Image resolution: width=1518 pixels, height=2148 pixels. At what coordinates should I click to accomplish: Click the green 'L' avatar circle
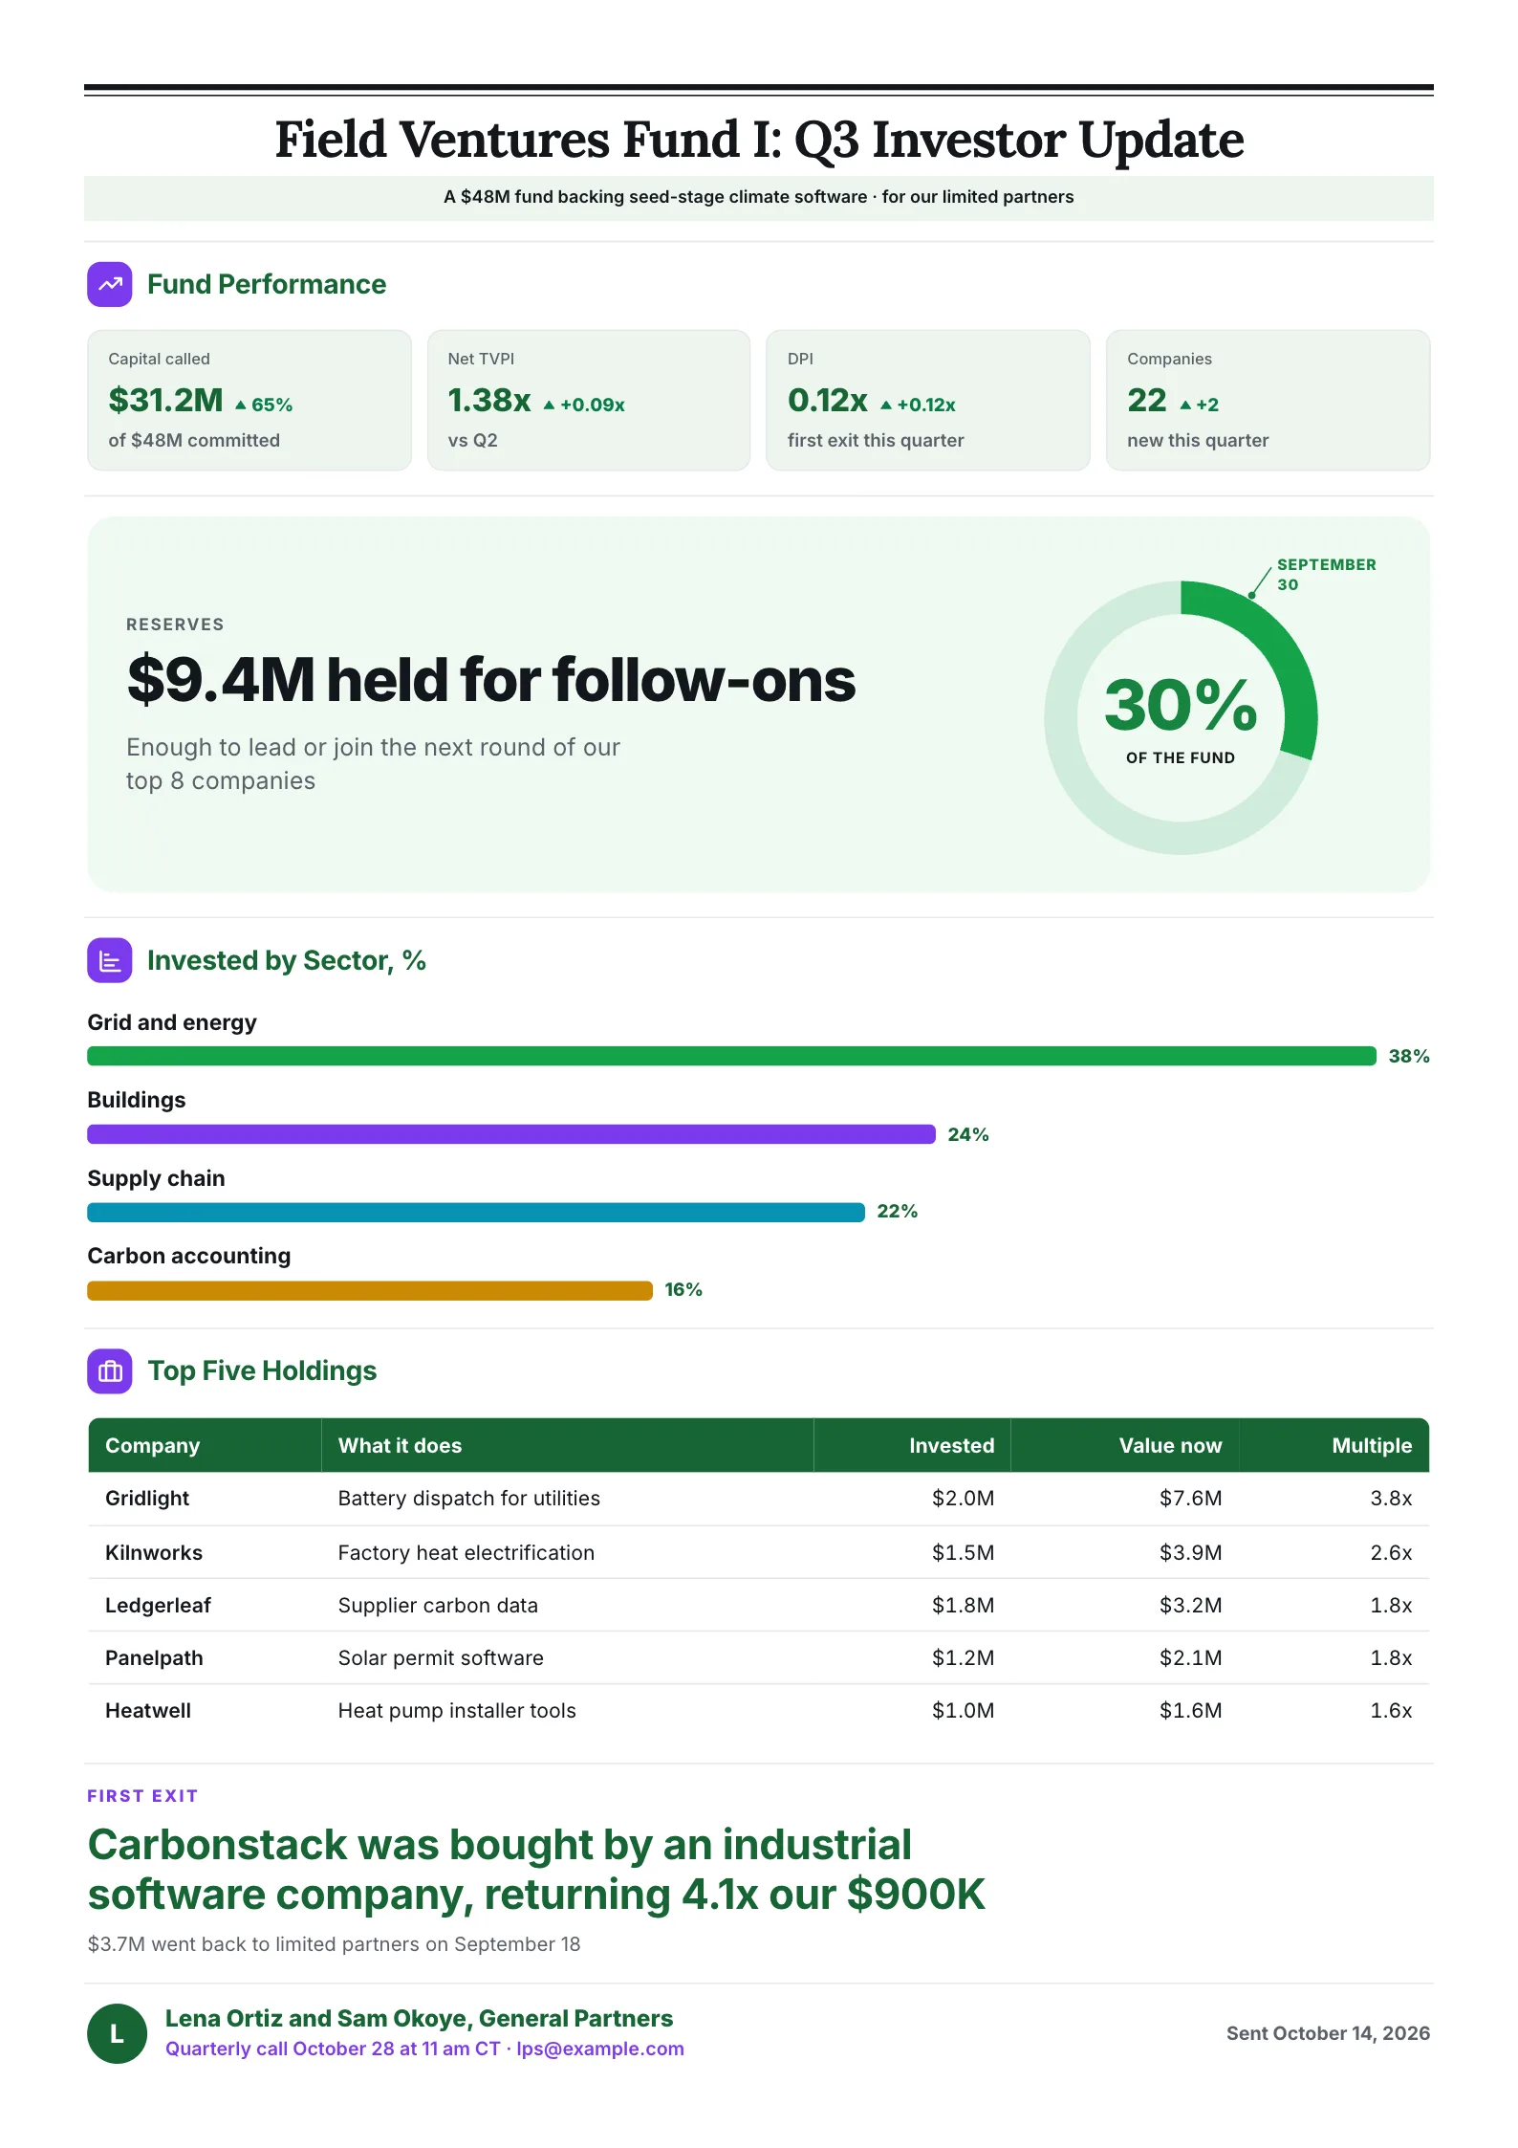117,2033
